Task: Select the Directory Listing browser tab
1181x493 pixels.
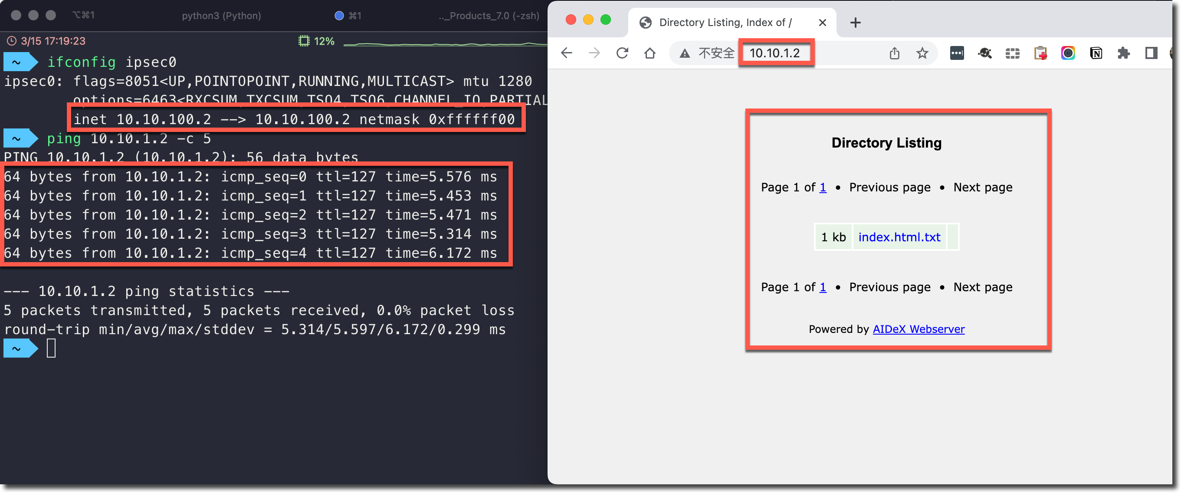Action: 725,23
